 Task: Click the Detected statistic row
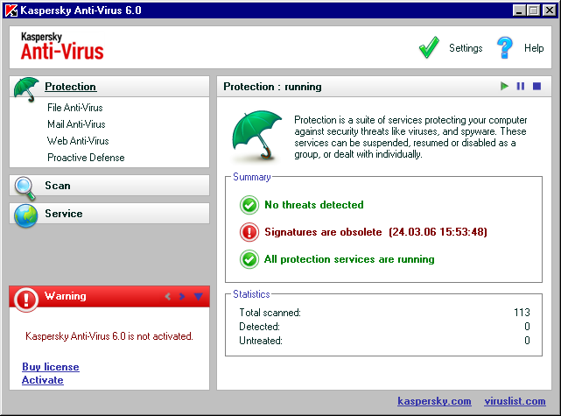[384, 327]
